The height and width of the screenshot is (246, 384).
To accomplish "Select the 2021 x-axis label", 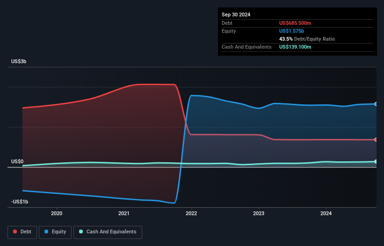I will click(124, 213).
